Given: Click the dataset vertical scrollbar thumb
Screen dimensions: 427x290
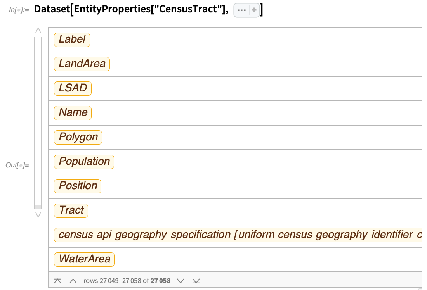Looking at the screenshot, I should pyautogui.click(x=38, y=207).
